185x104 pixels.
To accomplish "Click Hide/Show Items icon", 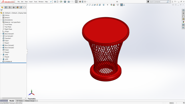I will 107,5.
